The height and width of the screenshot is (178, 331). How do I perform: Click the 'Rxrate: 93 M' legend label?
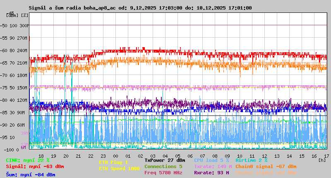pyautogui.click(x=211, y=173)
